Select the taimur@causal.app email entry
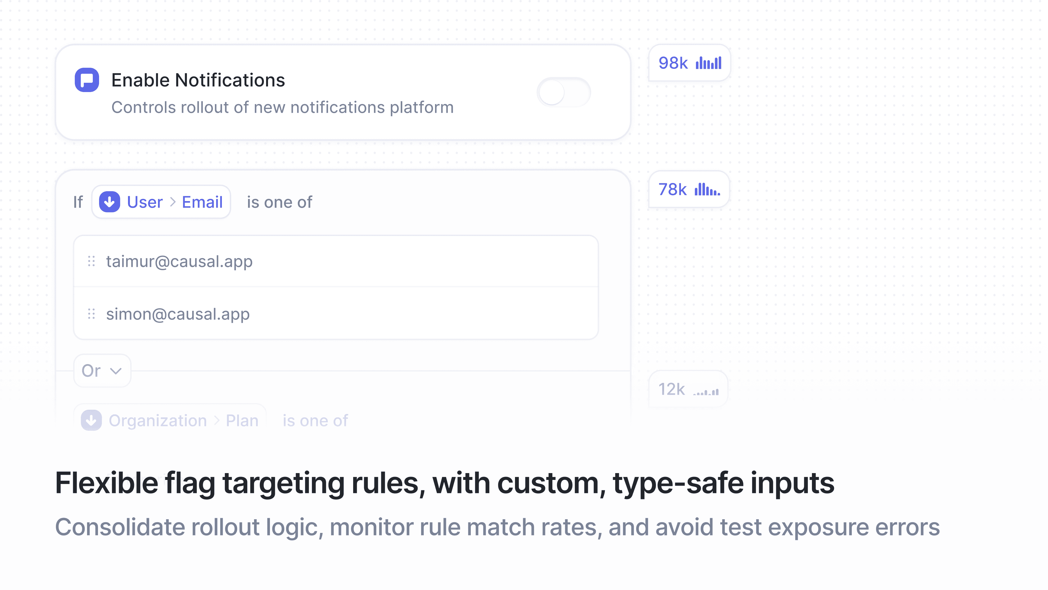1048x590 pixels. (179, 261)
